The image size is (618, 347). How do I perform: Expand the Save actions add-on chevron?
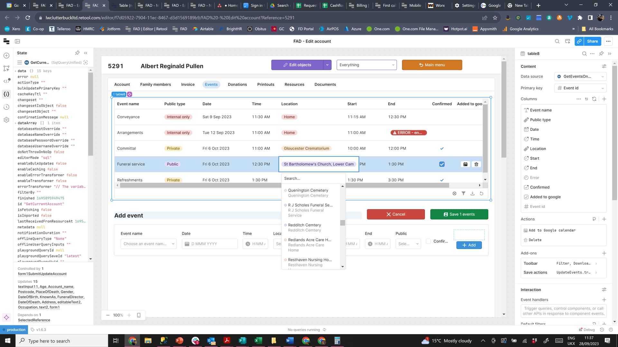[596, 272]
